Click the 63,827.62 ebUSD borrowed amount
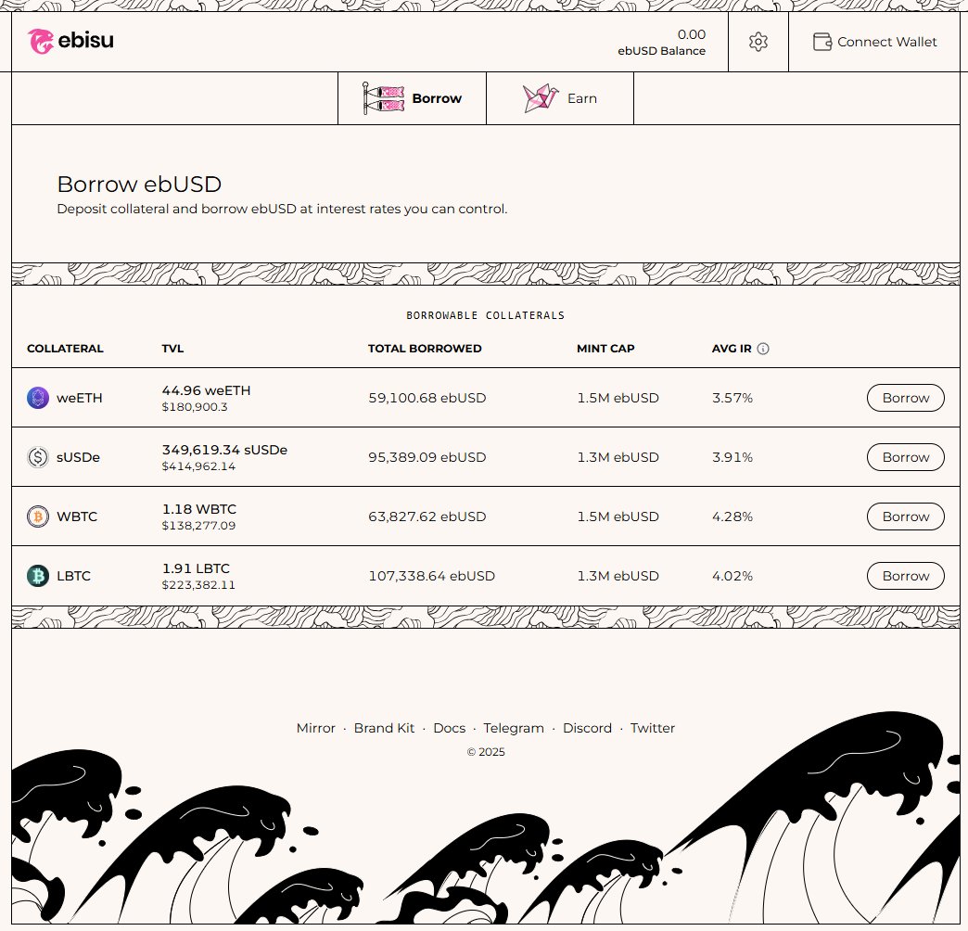 pos(427,517)
